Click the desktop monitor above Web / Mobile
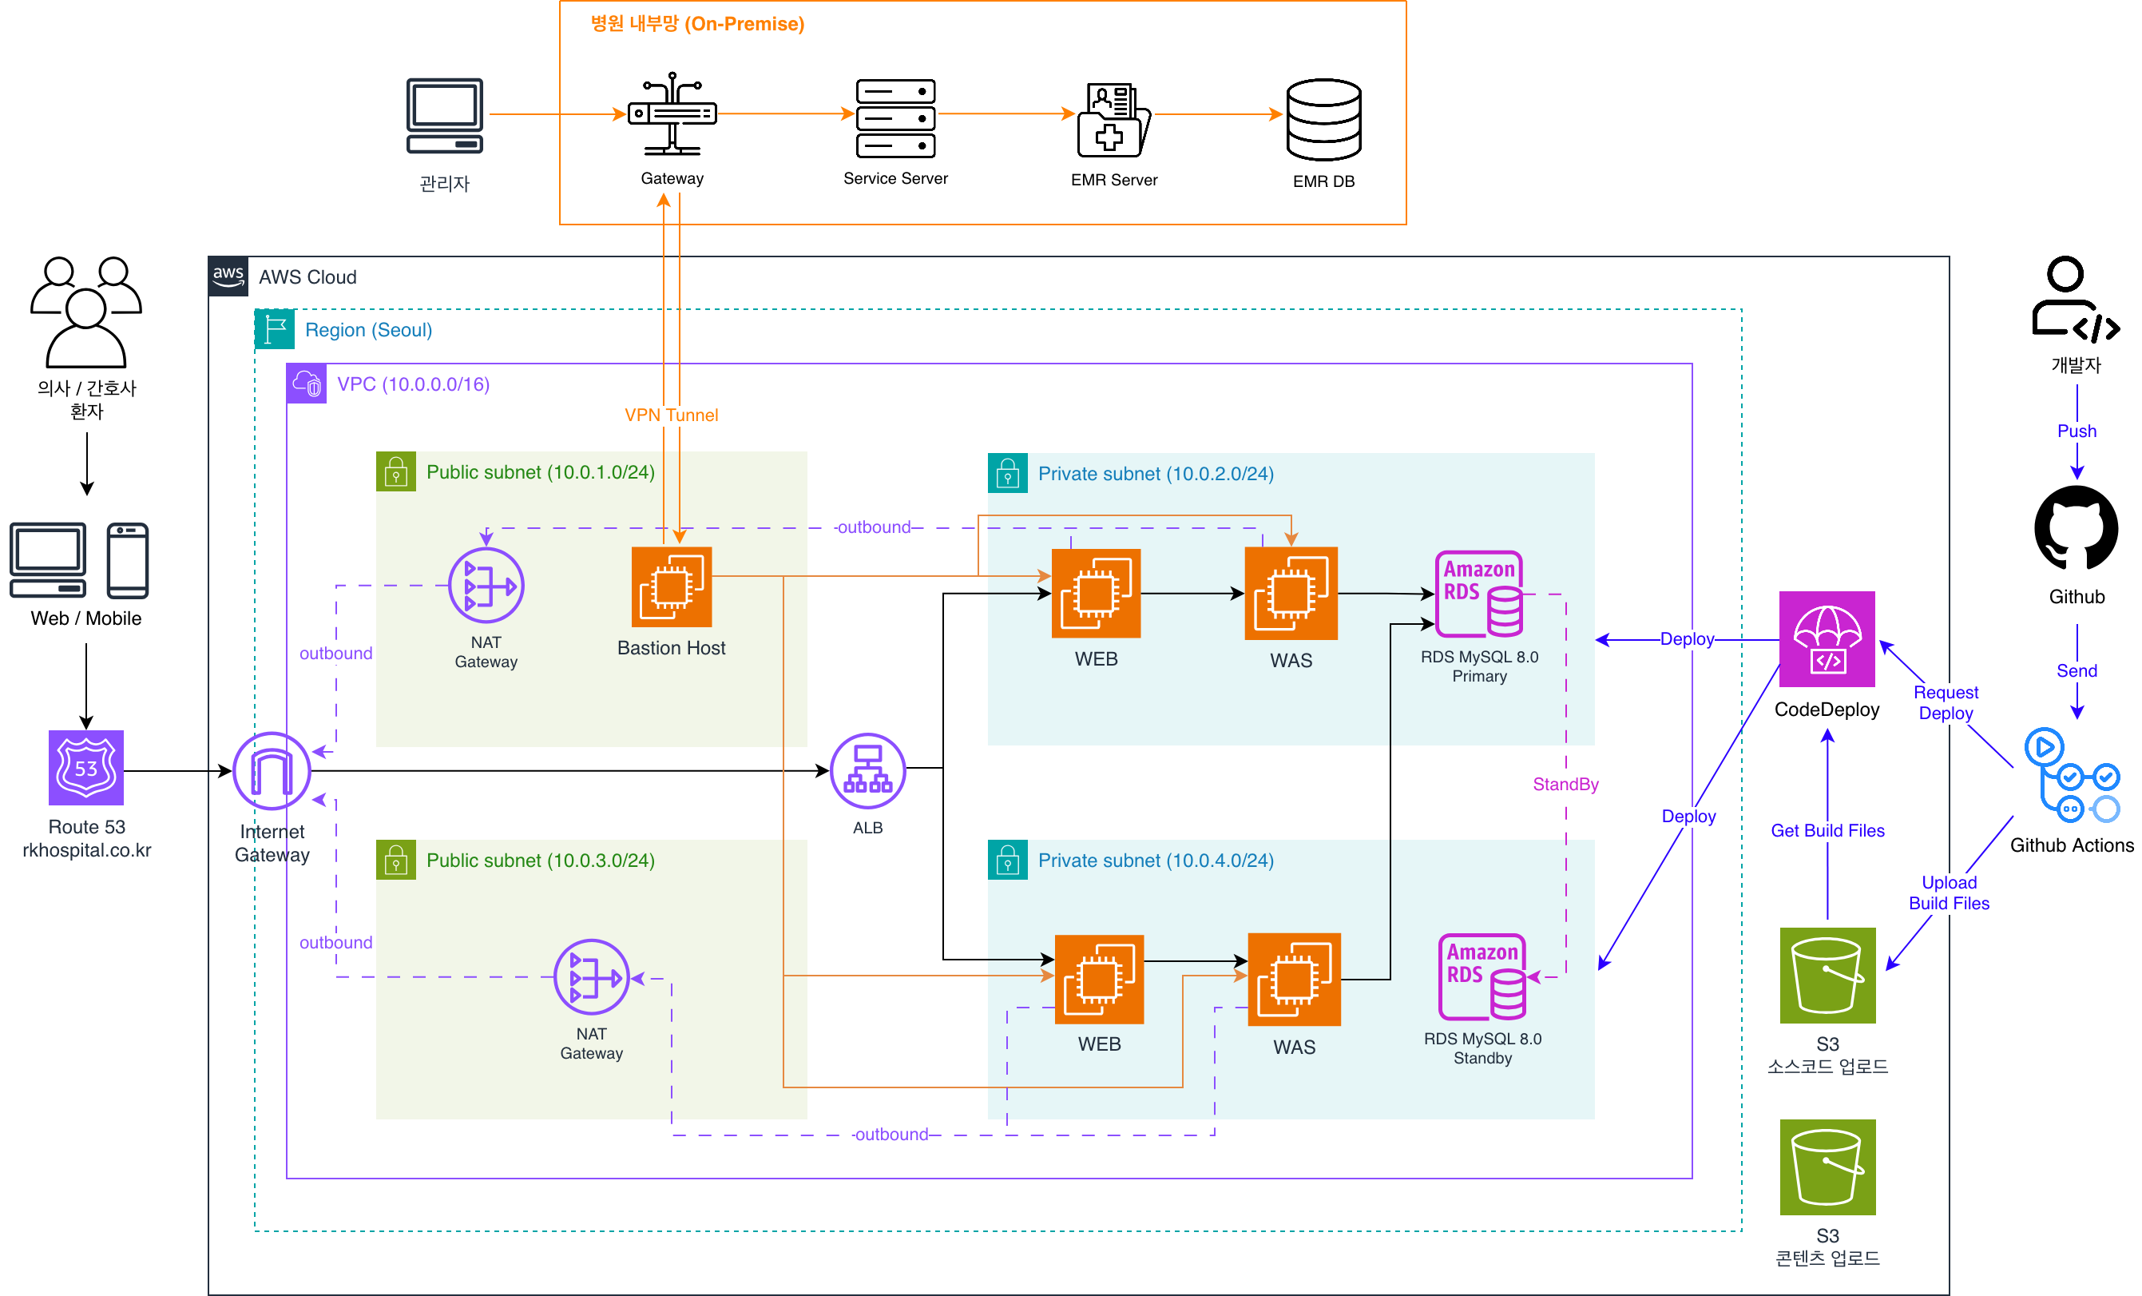This screenshot has height=1296, width=2142. (x=48, y=559)
